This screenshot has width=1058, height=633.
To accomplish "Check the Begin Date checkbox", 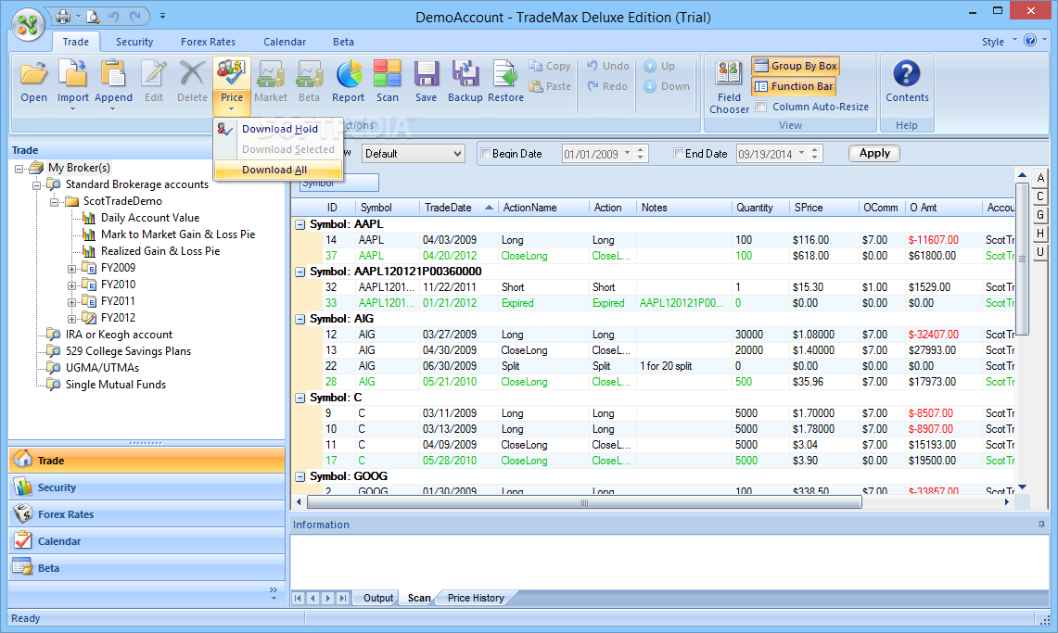I will [x=485, y=154].
